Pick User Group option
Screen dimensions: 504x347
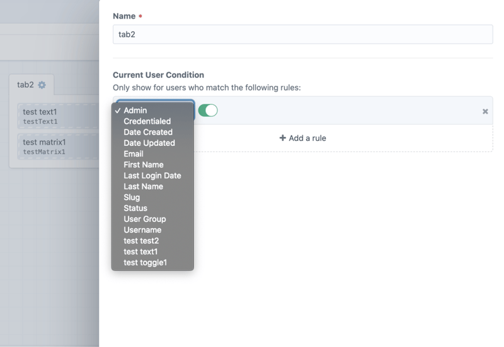tap(144, 219)
